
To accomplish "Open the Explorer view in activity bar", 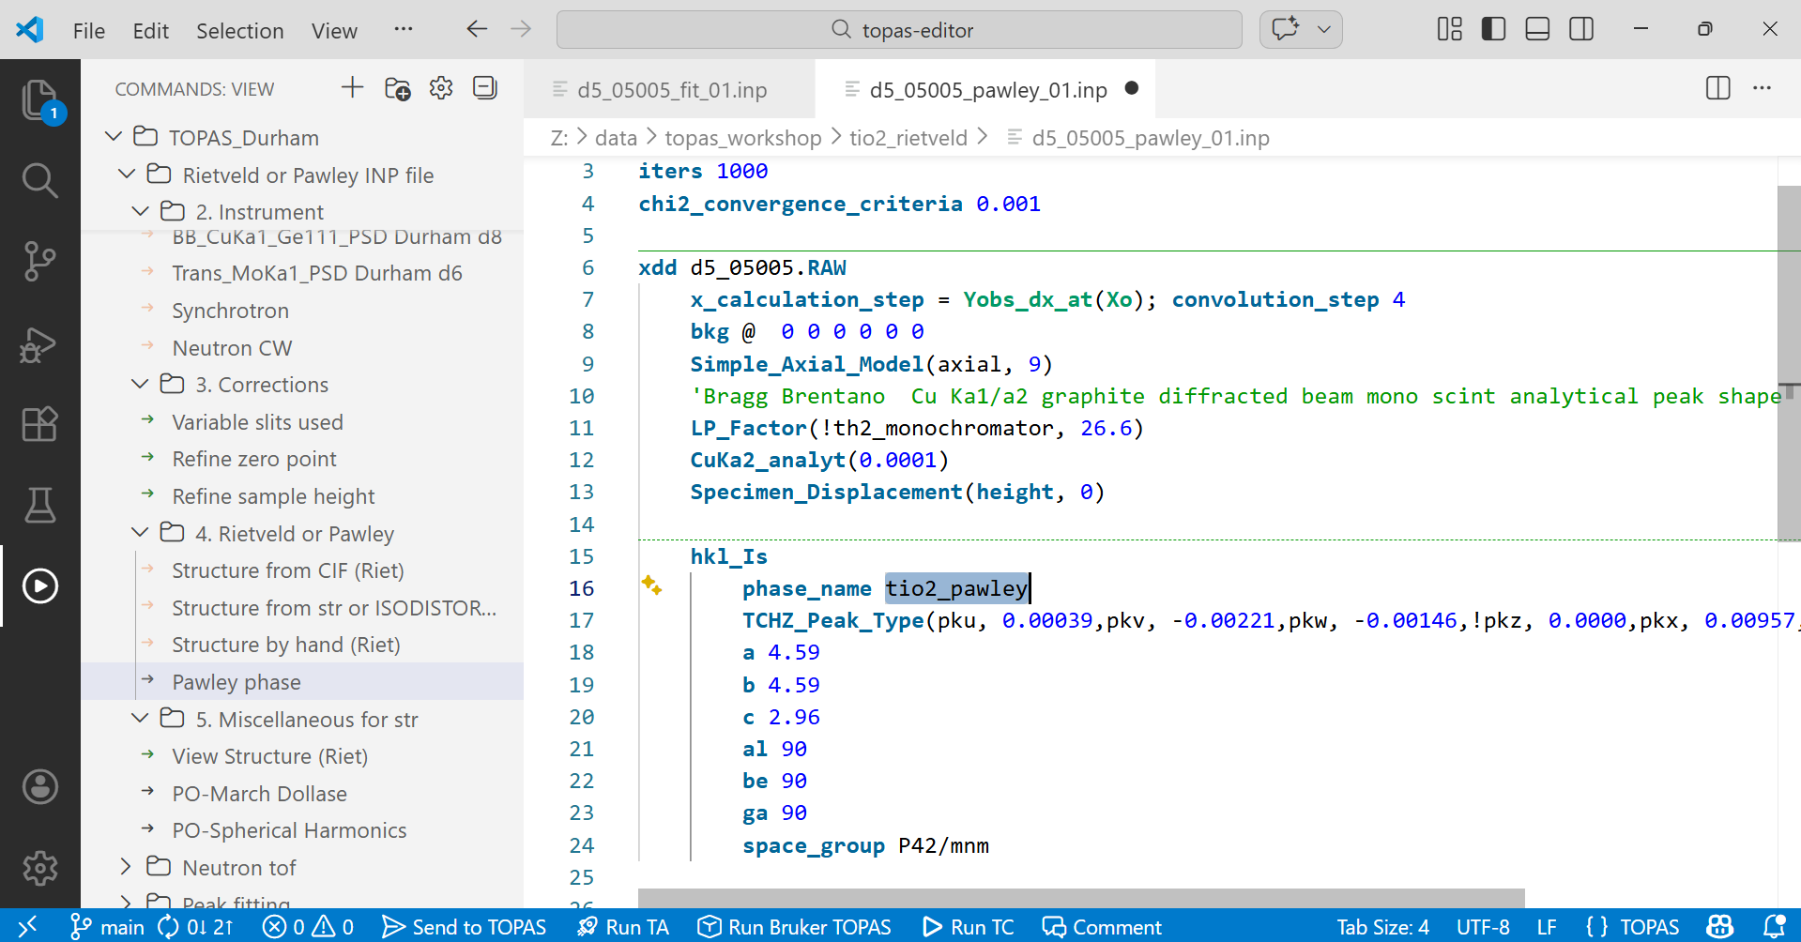I will [x=39, y=99].
